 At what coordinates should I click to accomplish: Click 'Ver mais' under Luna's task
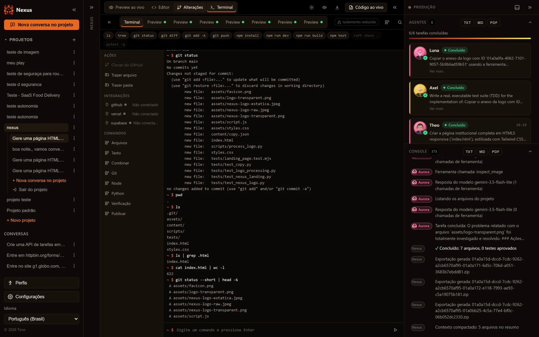[x=436, y=71]
